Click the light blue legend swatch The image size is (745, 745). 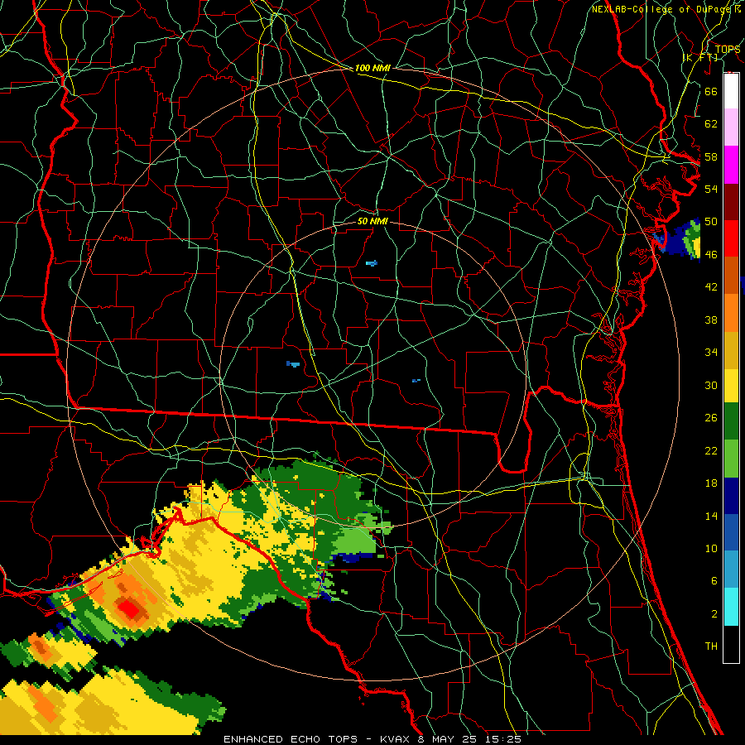click(x=731, y=570)
